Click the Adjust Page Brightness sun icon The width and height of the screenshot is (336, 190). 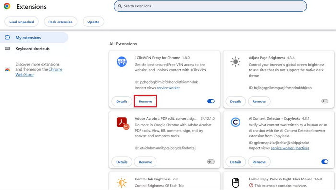(x=235, y=62)
